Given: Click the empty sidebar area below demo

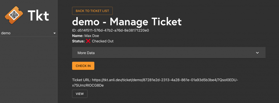Looking at the screenshot, I should click(x=28, y=70).
